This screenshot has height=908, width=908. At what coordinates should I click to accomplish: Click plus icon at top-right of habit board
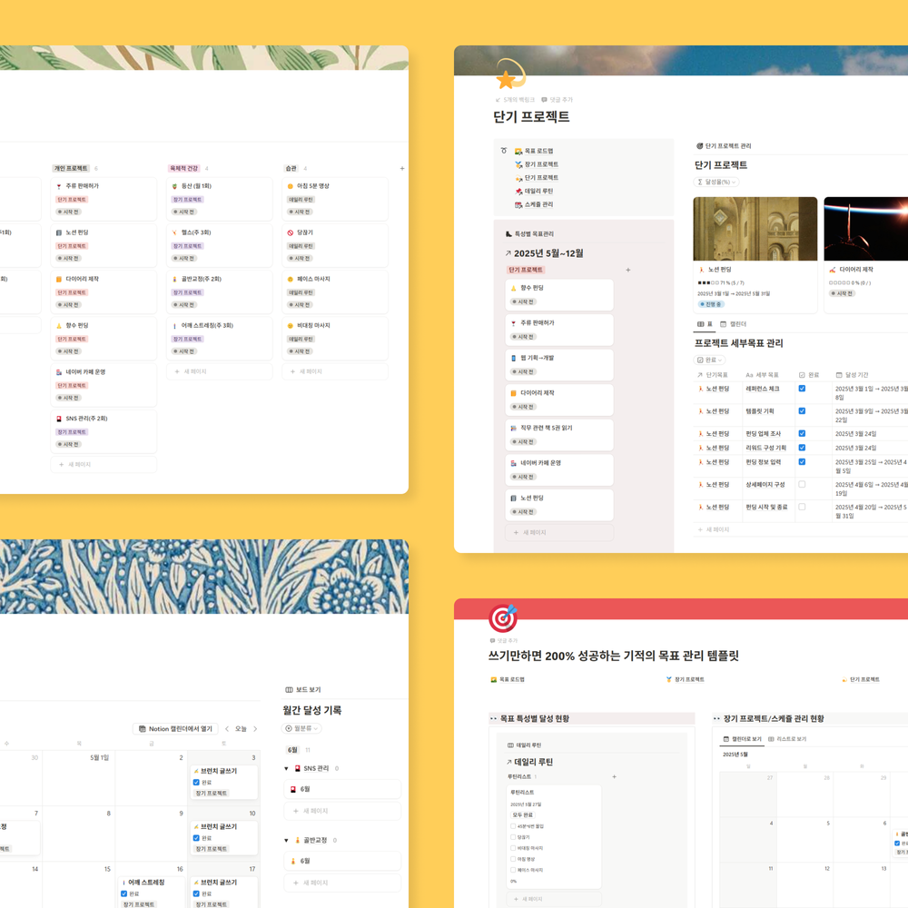402,168
